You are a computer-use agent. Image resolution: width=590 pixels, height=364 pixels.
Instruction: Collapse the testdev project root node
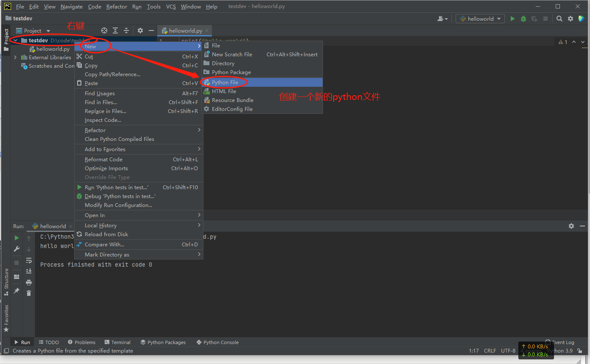click(x=16, y=40)
